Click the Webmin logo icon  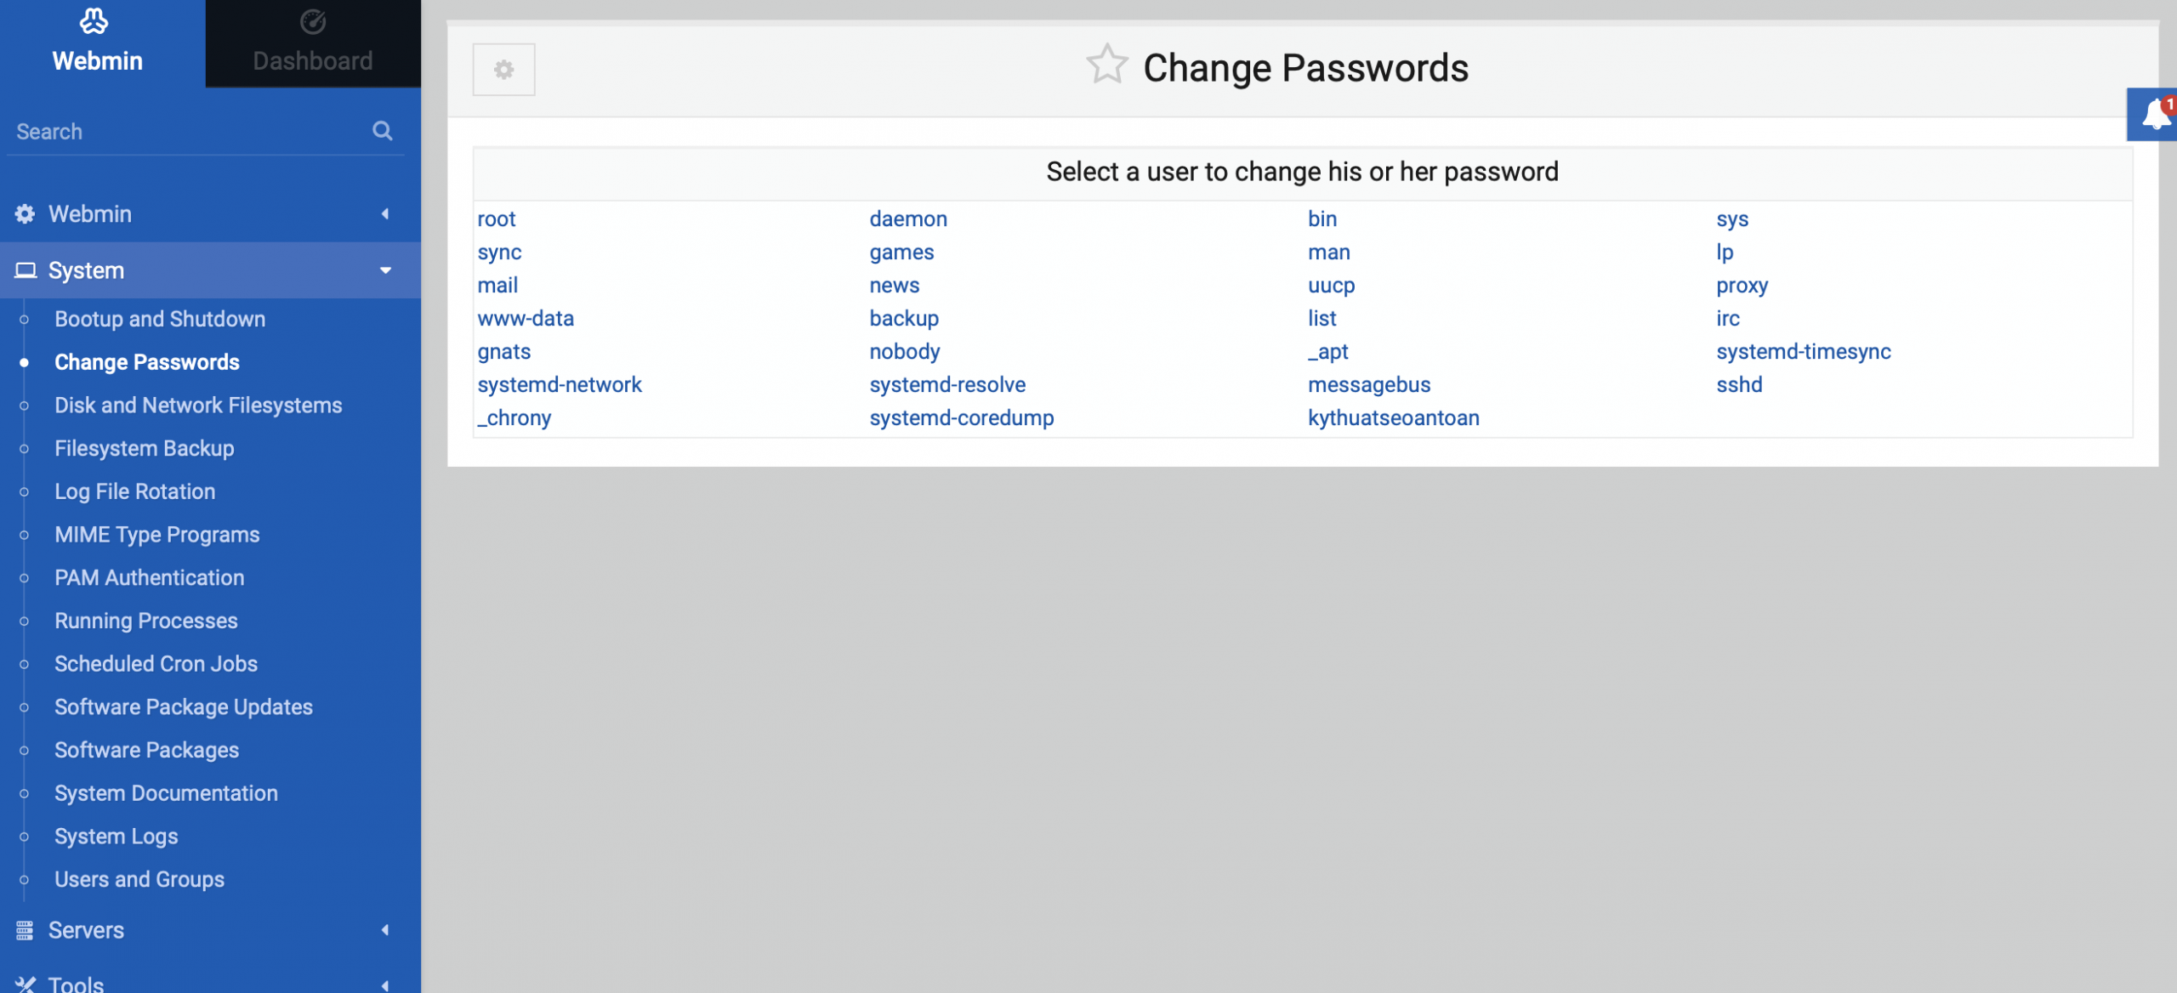(94, 20)
